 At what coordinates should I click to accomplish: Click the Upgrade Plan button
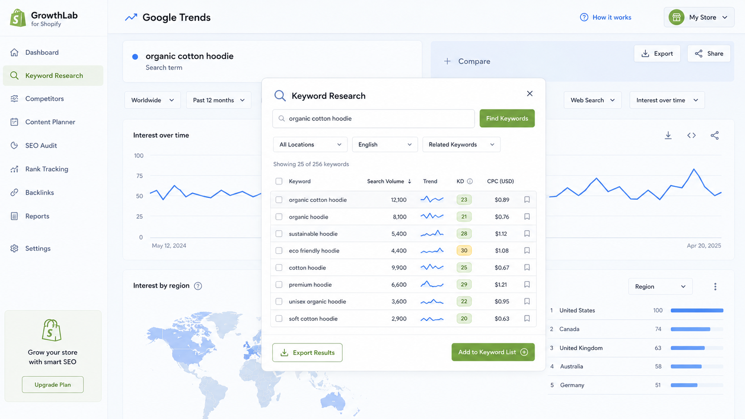coord(53,385)
